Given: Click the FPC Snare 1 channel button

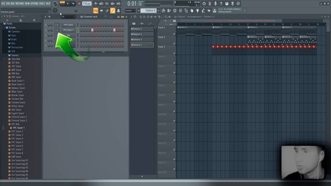Looking at the screenshot, I should click(x=68, y=30).
